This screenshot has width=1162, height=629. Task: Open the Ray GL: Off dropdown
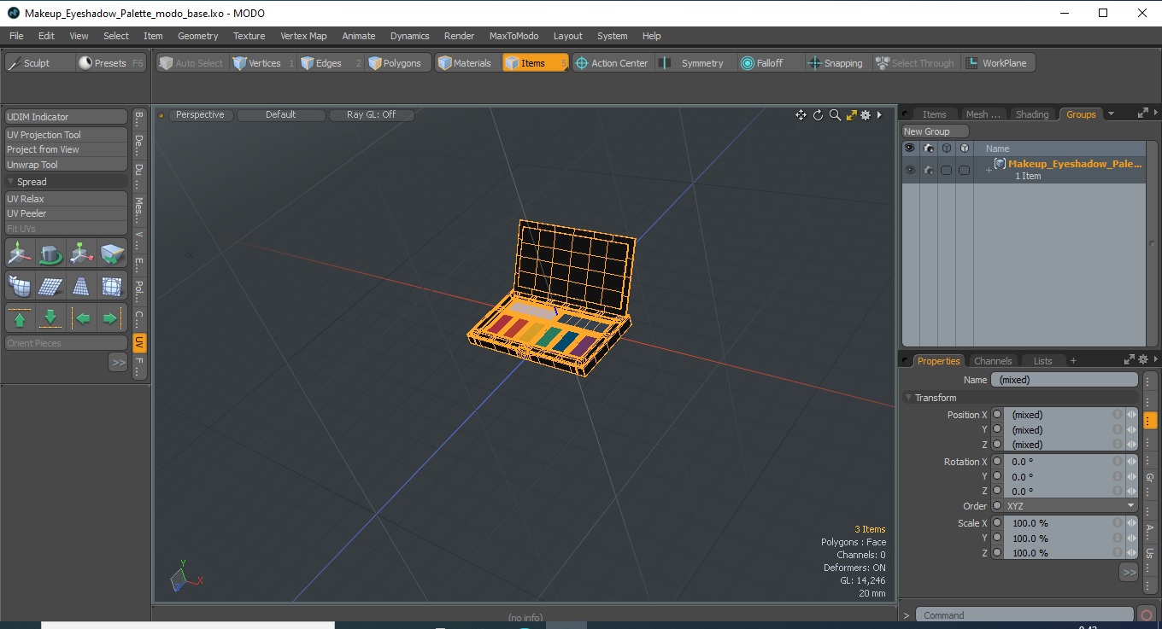click(372, 114)
